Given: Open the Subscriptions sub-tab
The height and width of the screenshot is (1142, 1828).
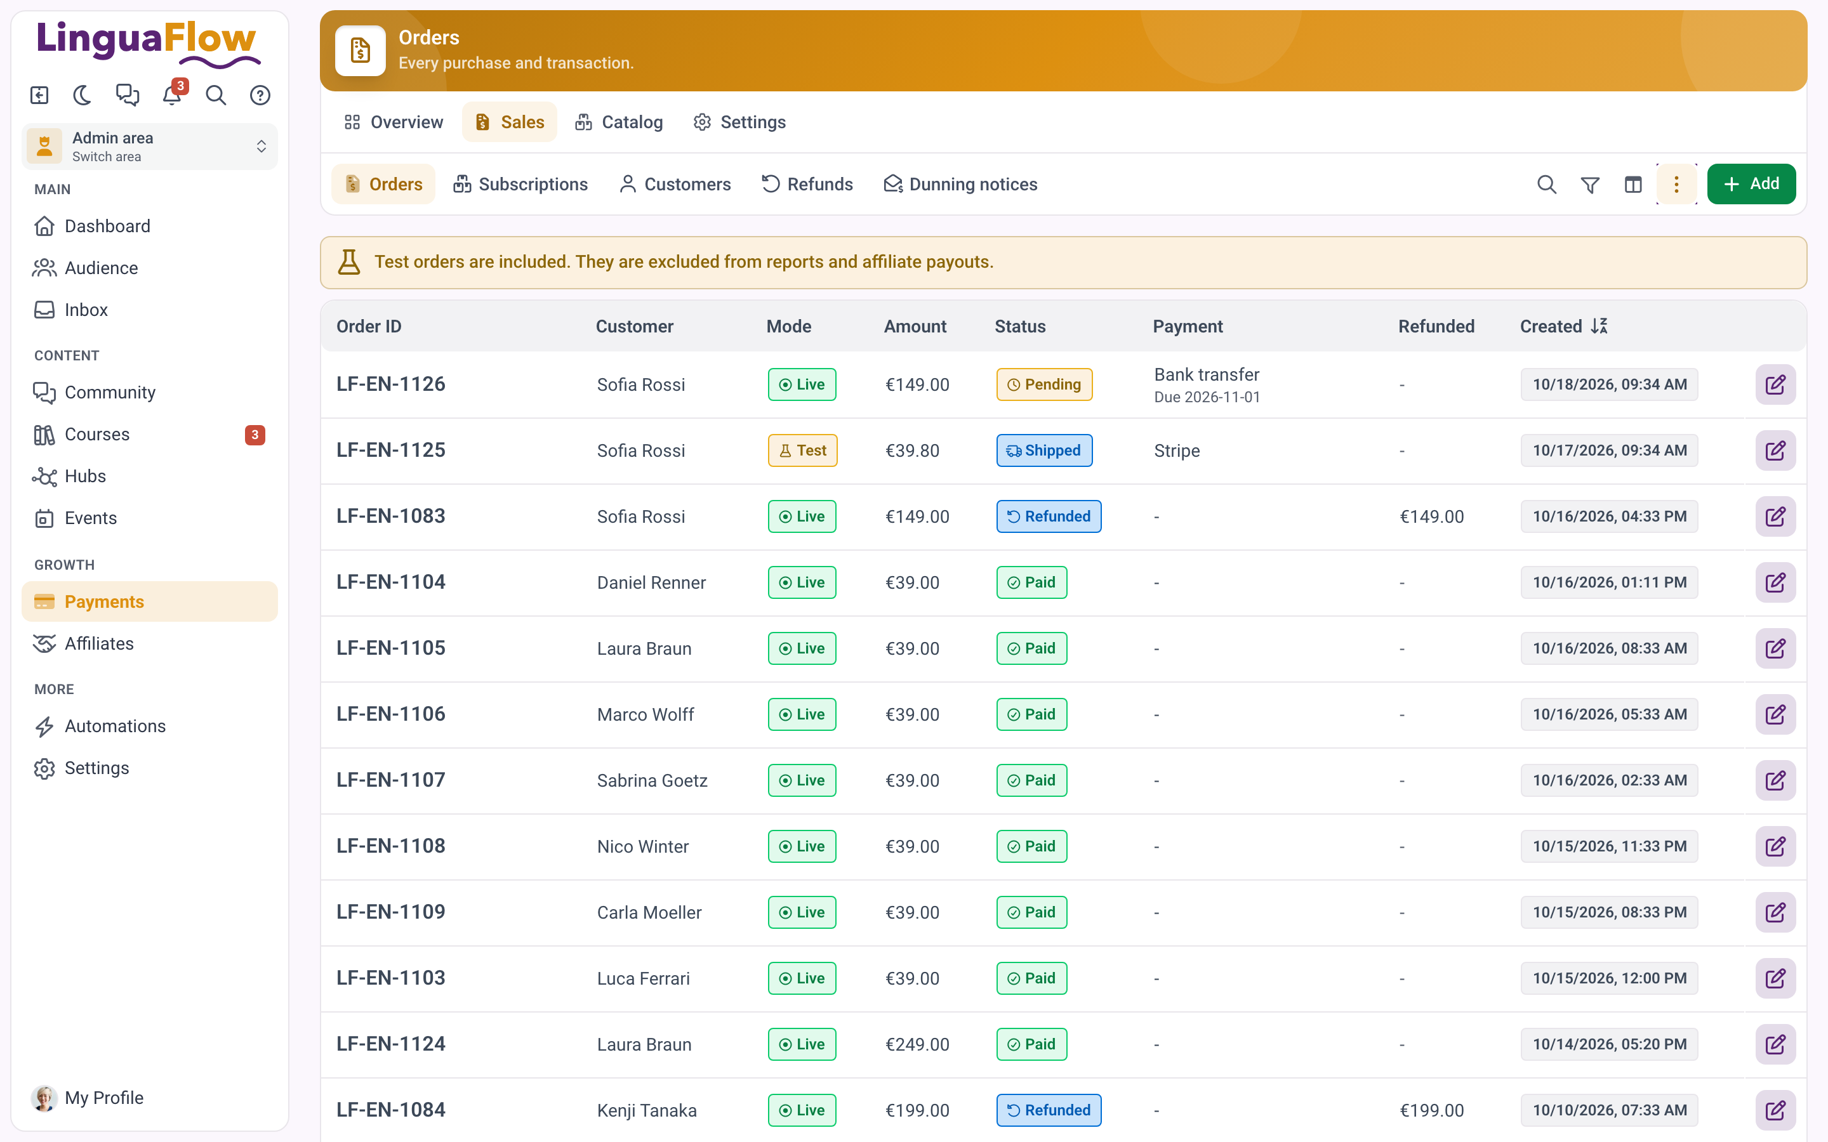Looking at the screenshot, I should pos(520,184).
